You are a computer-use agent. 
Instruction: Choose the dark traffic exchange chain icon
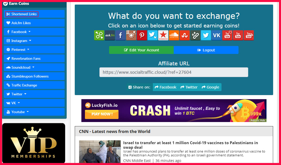[195, 35]
